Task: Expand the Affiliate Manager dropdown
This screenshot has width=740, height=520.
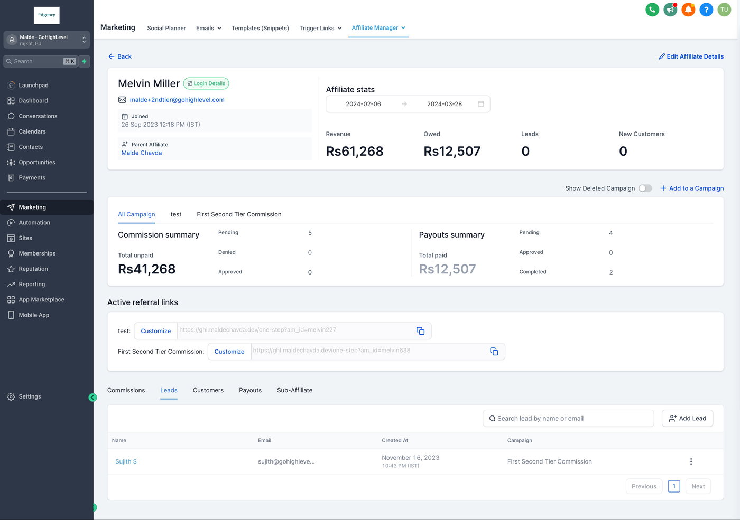Action: 378,28
